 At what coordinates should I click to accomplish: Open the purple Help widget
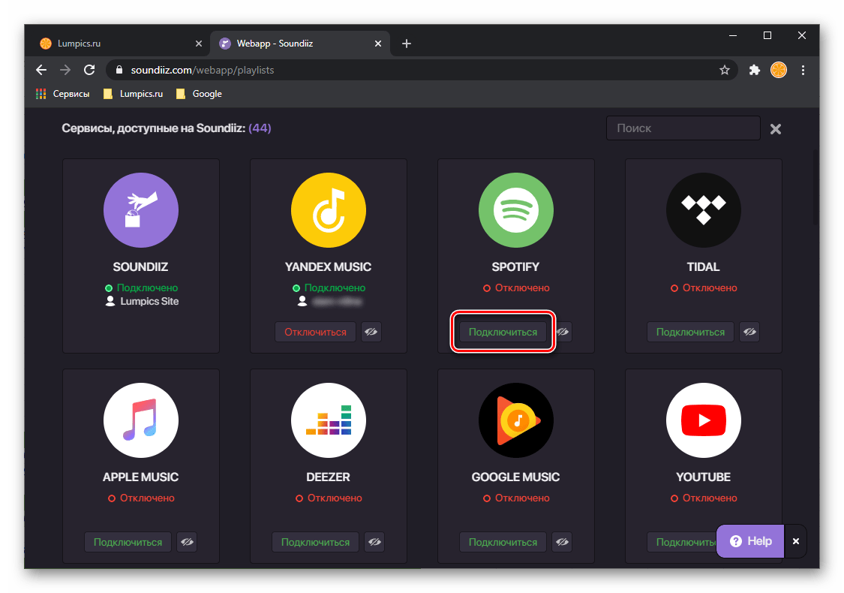click(750, 540)
